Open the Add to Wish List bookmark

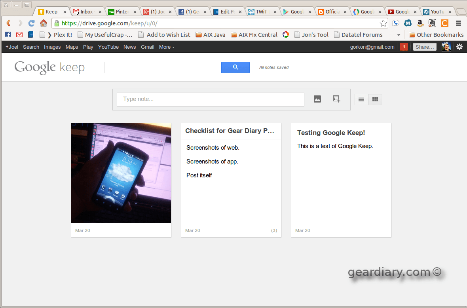tap(164, 34)
